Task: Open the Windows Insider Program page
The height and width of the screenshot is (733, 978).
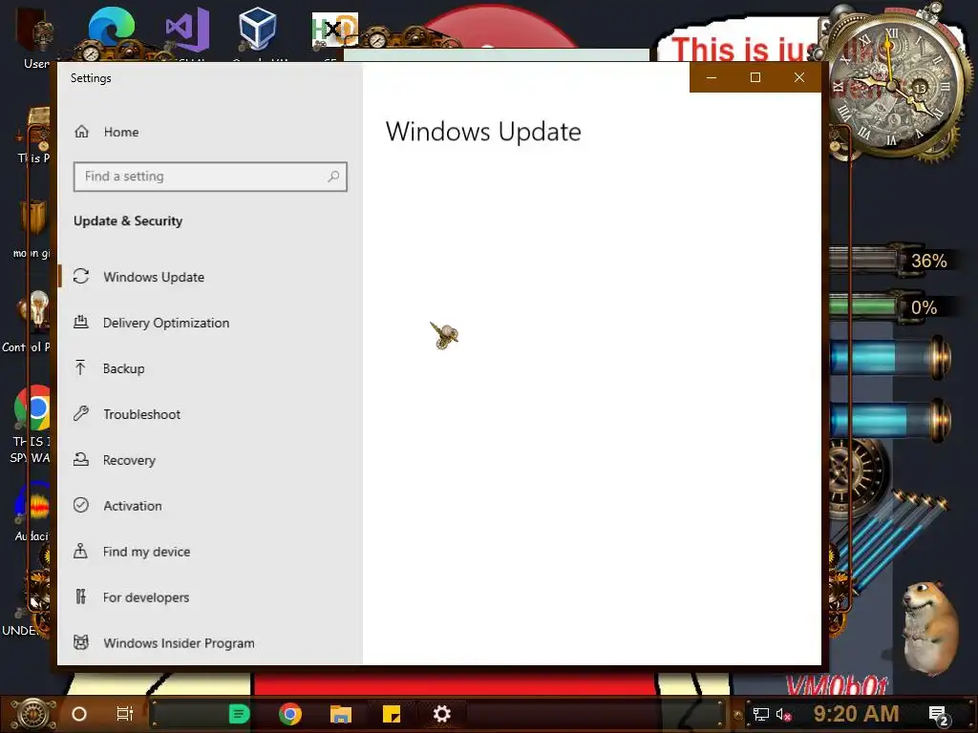Action: pos(209,642)
